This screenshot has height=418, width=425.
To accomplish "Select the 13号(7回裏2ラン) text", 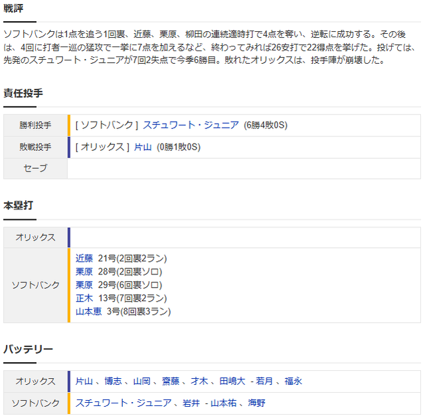I will coord(133,298).
